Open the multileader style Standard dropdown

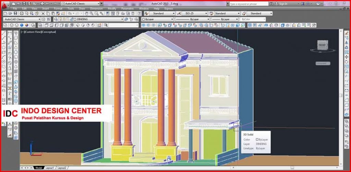[x=271, y=13]
